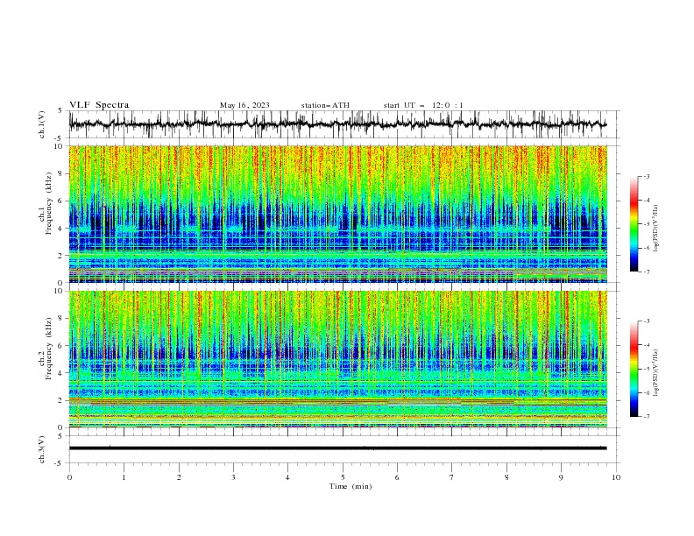Image resolution: width=694 pixels, height=536 pixels.
Task: Click time axis tick label "0"
Action: [69, 477]
